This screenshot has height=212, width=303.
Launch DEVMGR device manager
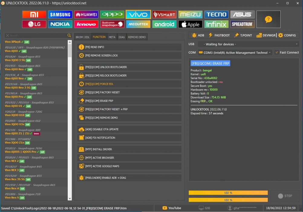coord(266,35)
